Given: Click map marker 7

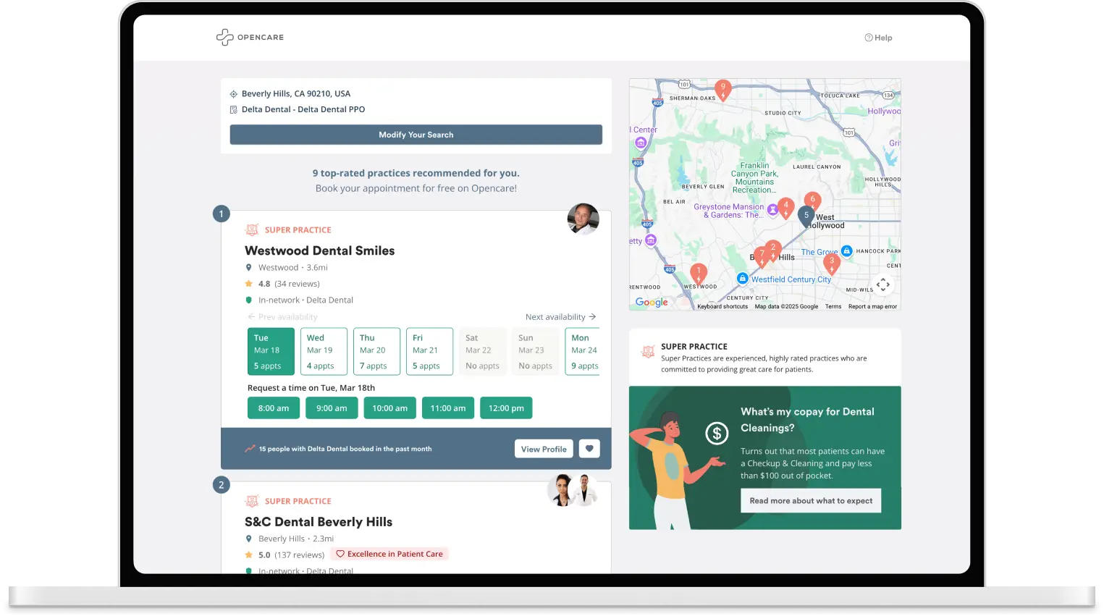Looking at the screenshot, I should tap(762, 257).
